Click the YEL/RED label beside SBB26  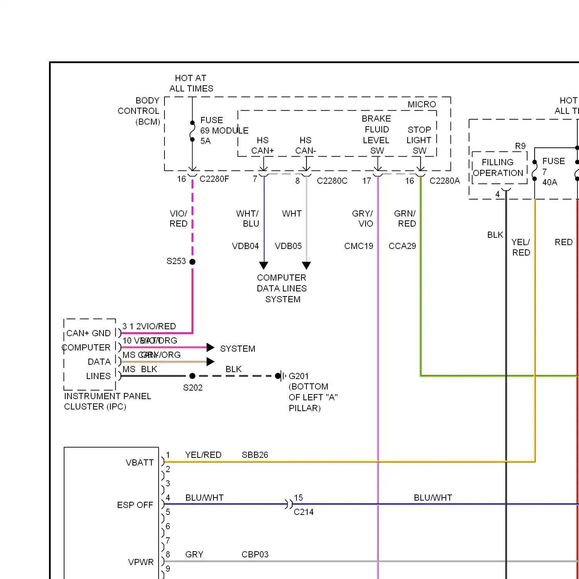(203, 455)
